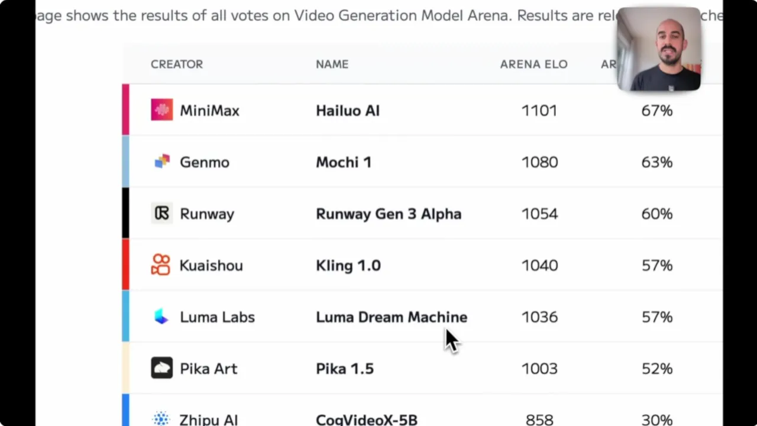Viewport: 757px width, 426px height.
Task: Click the Luma Labs logo icon
Action: click(x=161, y=317)
